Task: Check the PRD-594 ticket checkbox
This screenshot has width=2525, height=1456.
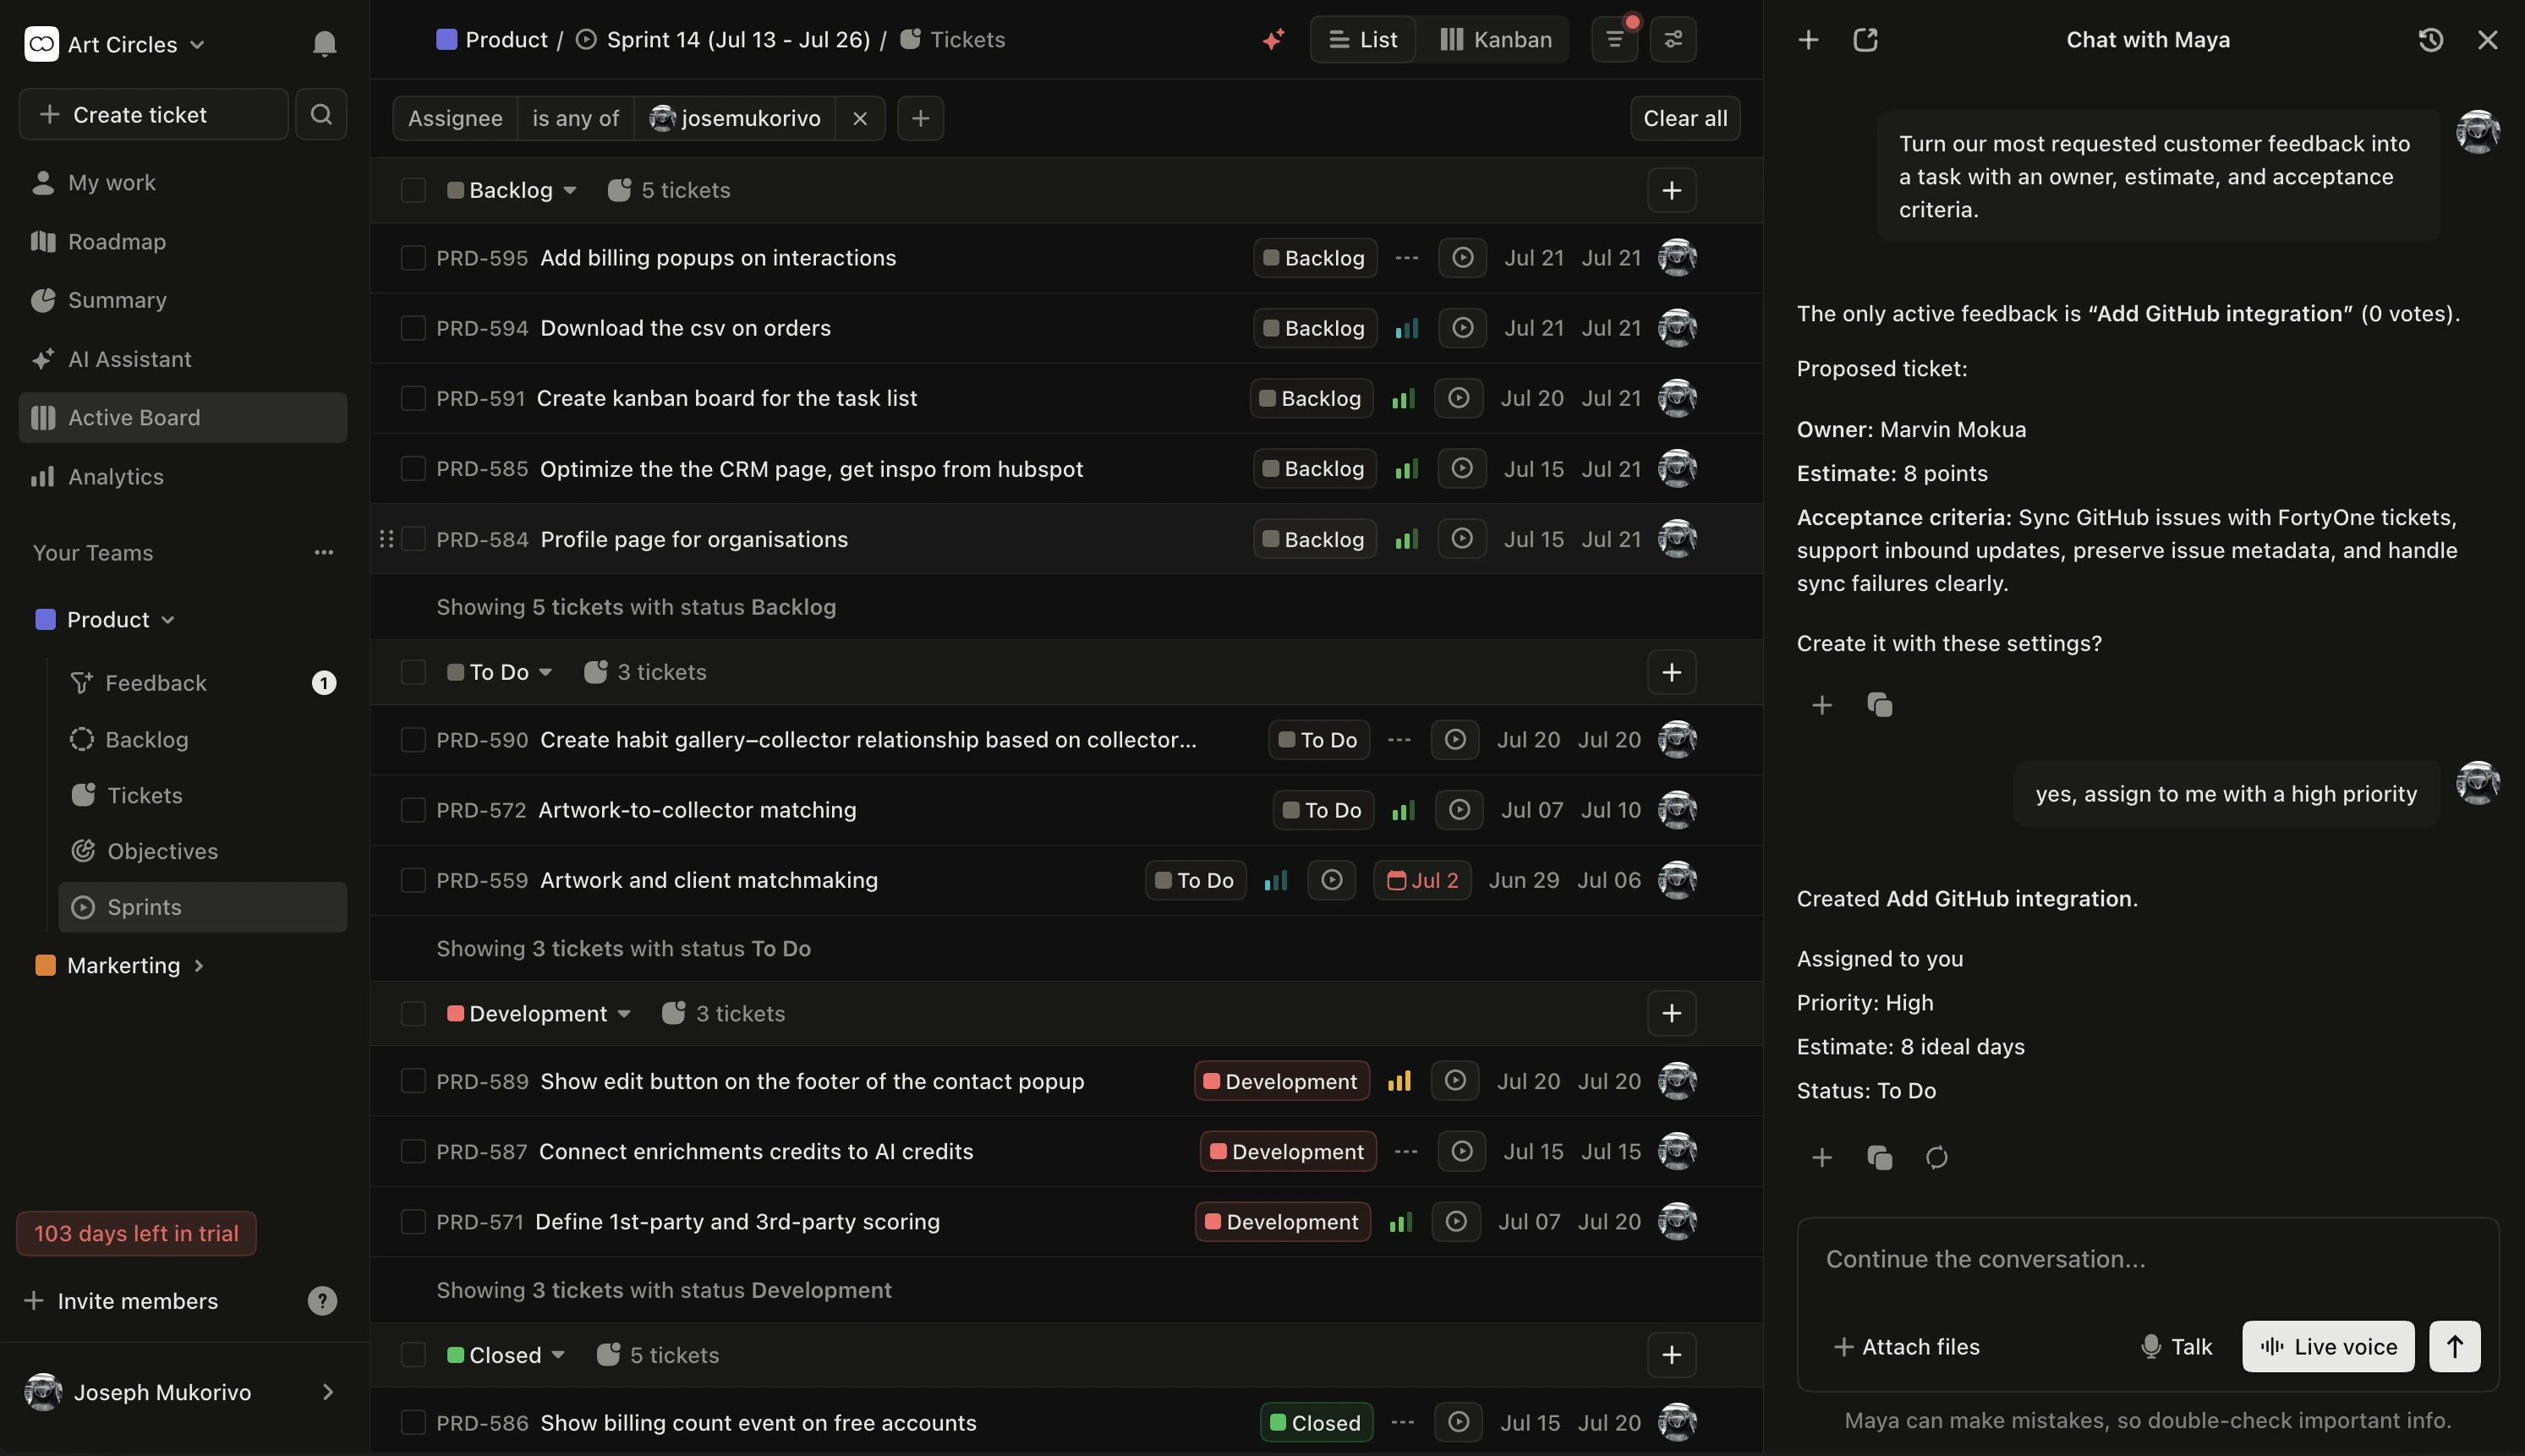Action: pyautogui.click(x=413, y=328)
